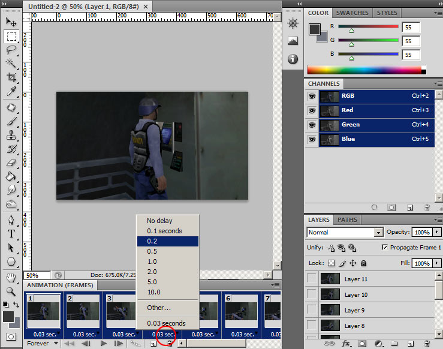The height and width of the screenshot is (349, 443).
Task: Toggle Quick Mask mode
Action: pos(11,336)
